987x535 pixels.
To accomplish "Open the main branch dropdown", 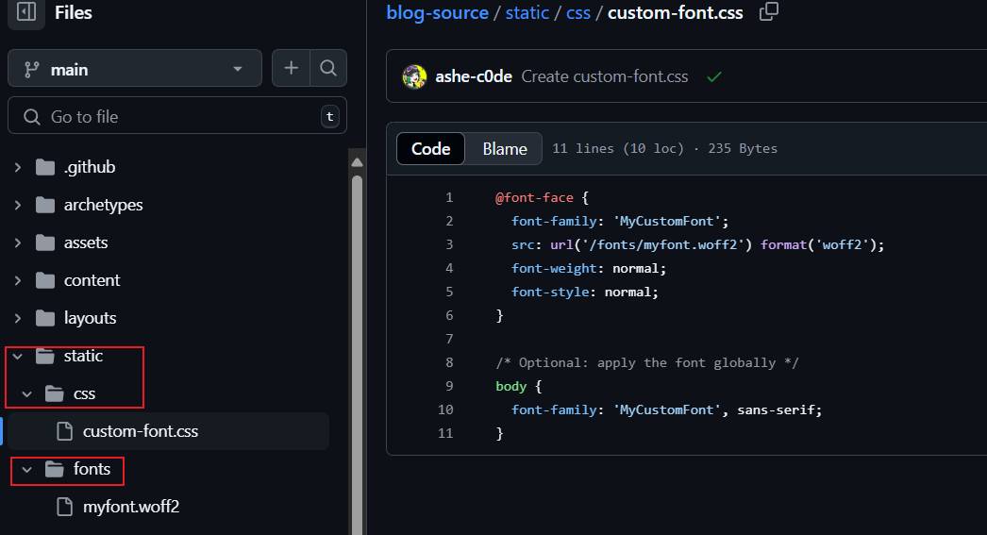I will [x=135, y=69].
